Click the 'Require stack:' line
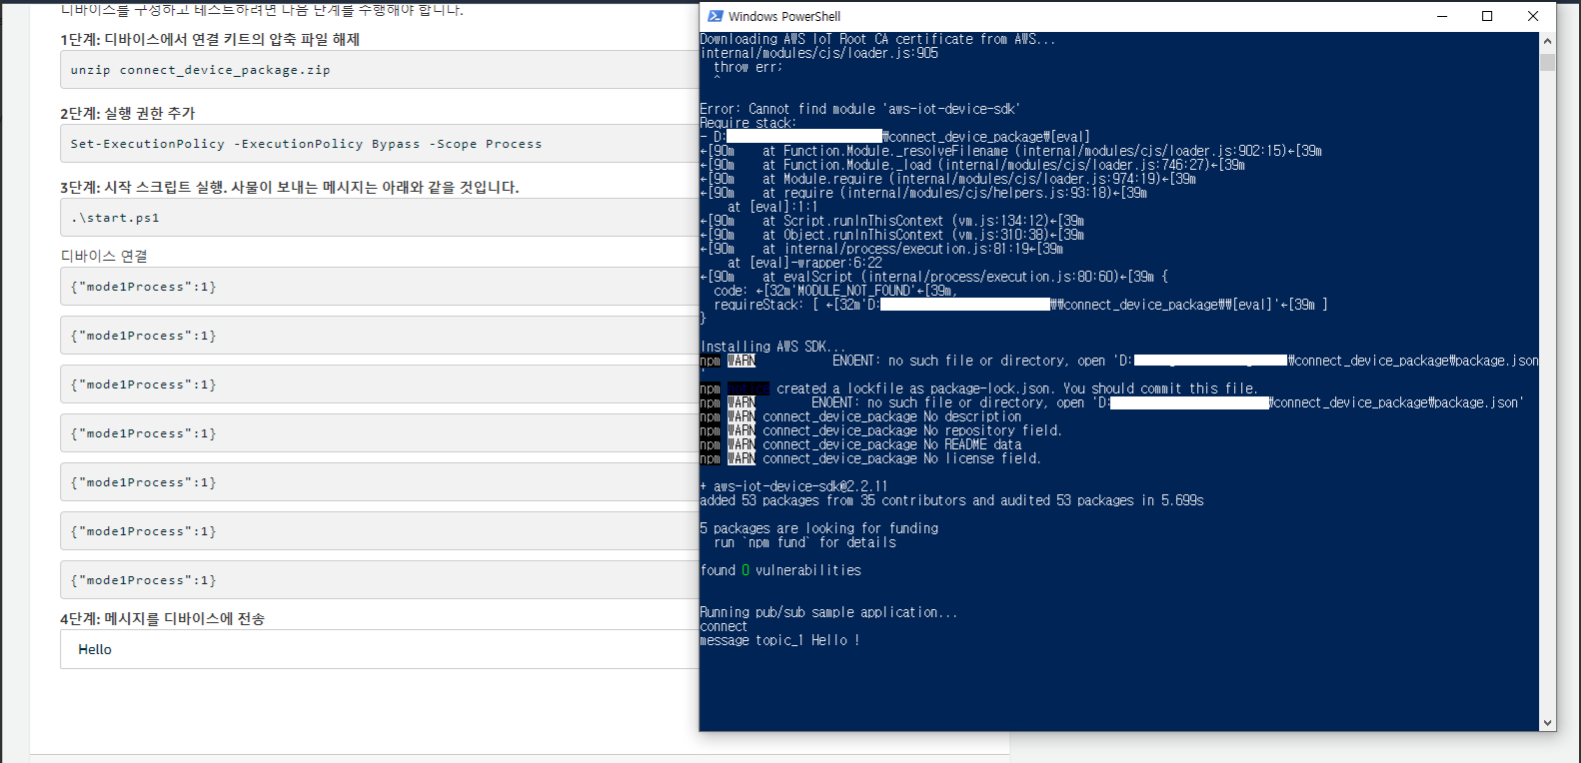Screen dimensions: 1581x763 coord(749,123)
